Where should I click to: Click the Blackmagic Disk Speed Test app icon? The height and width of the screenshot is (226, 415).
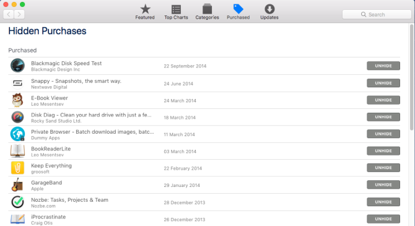click(17, 66)
